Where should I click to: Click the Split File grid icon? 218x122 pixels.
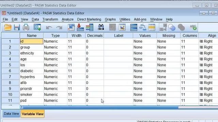click(x=134, y=27)
